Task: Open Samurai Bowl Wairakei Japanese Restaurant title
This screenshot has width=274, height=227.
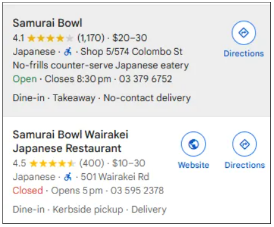Action: pyautogui.click(x=70, y=141)
